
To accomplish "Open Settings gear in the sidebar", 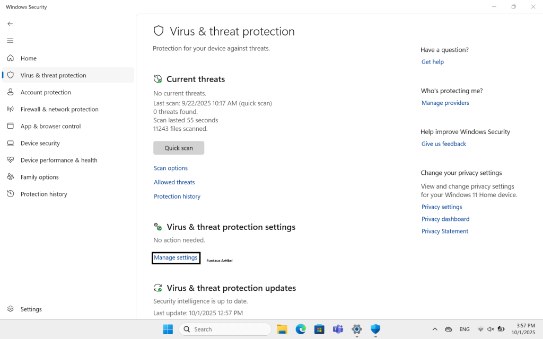I will pyautogui.click(x=10, y=309).
